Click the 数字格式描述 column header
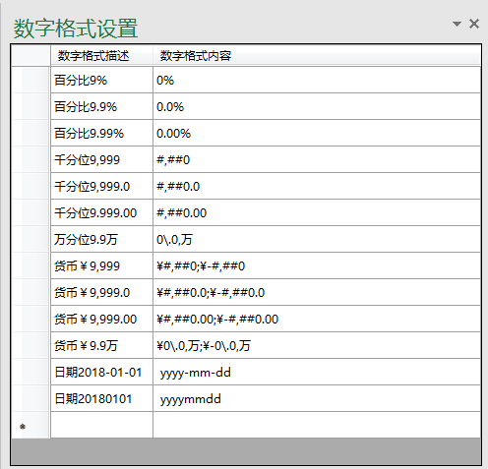Screen dimensions: 488x469 [x=101, y=56]
